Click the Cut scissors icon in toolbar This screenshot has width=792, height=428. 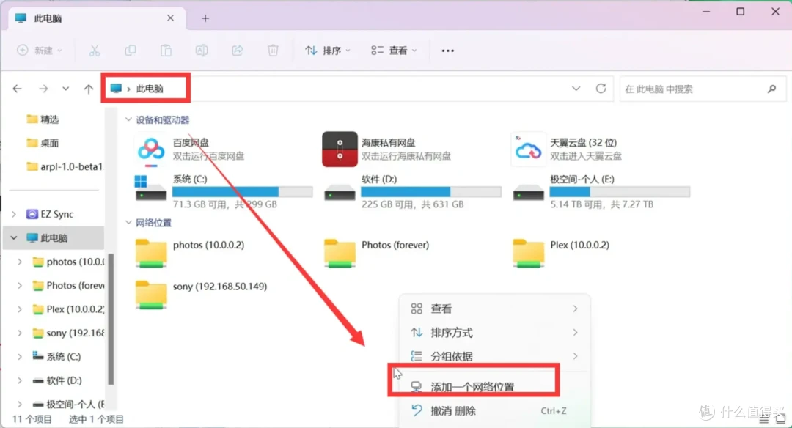(x=95, y=51)
